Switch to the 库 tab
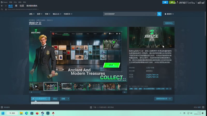Viewport: 207px width, 116px height. pos(16,6)
